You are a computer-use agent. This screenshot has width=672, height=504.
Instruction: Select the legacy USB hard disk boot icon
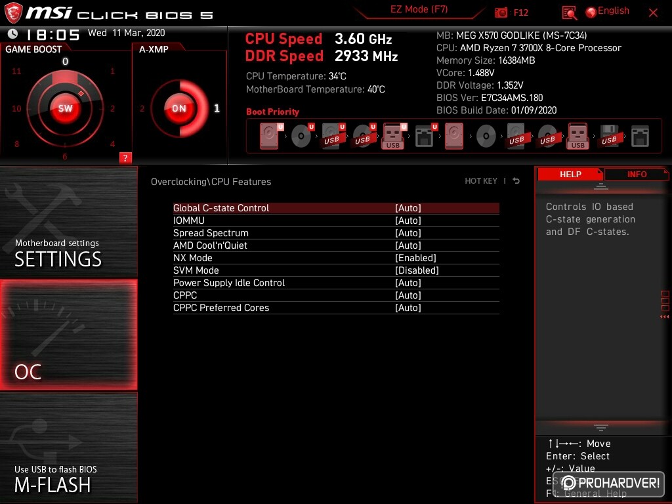pos(516,136)
